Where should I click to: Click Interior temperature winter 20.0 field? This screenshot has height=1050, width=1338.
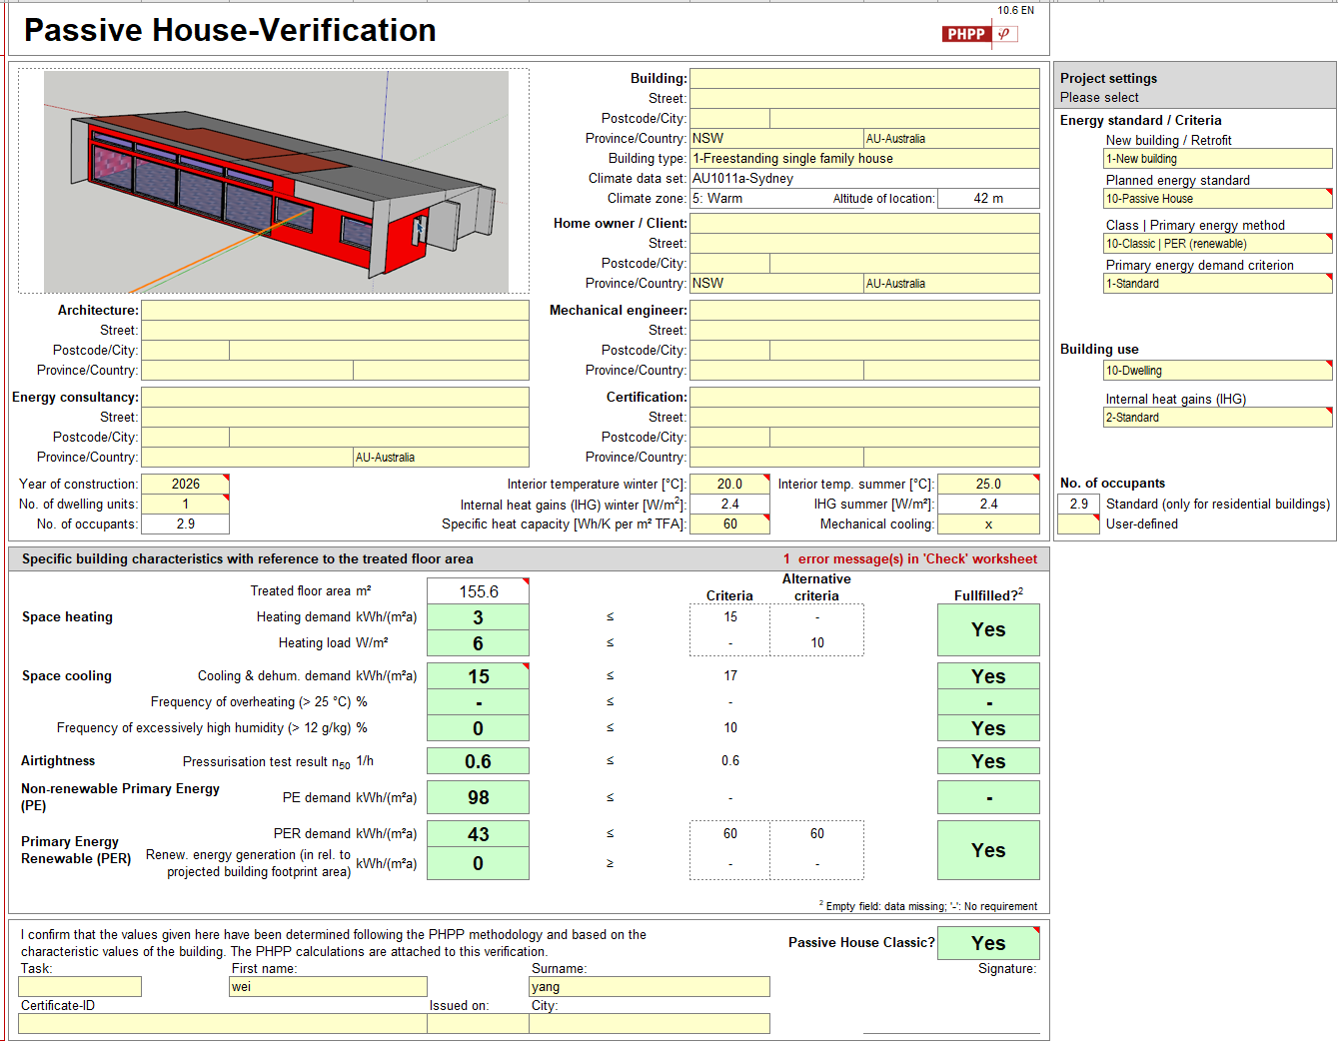pos(729,485)
